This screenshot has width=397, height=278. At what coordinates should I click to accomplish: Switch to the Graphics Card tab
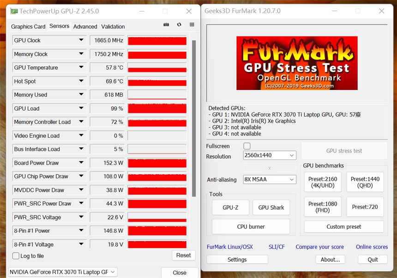[x=28, y=27]
